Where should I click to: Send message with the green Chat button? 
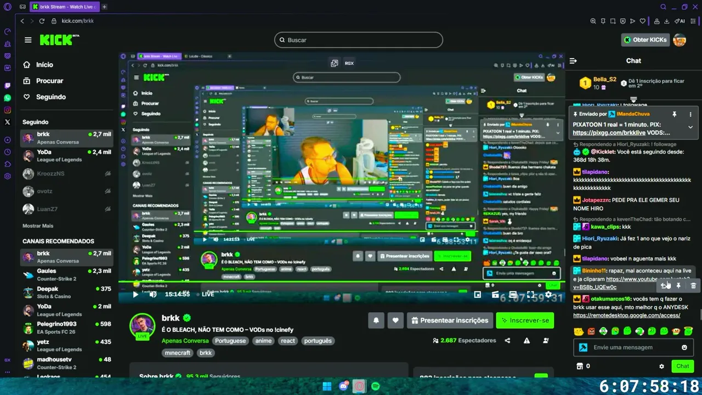click(x=683, y=366)
